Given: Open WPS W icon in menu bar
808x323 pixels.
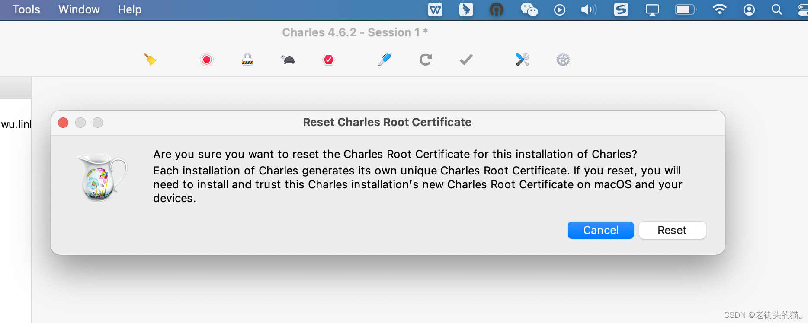Looking at the screenshot, I should 435,9.
